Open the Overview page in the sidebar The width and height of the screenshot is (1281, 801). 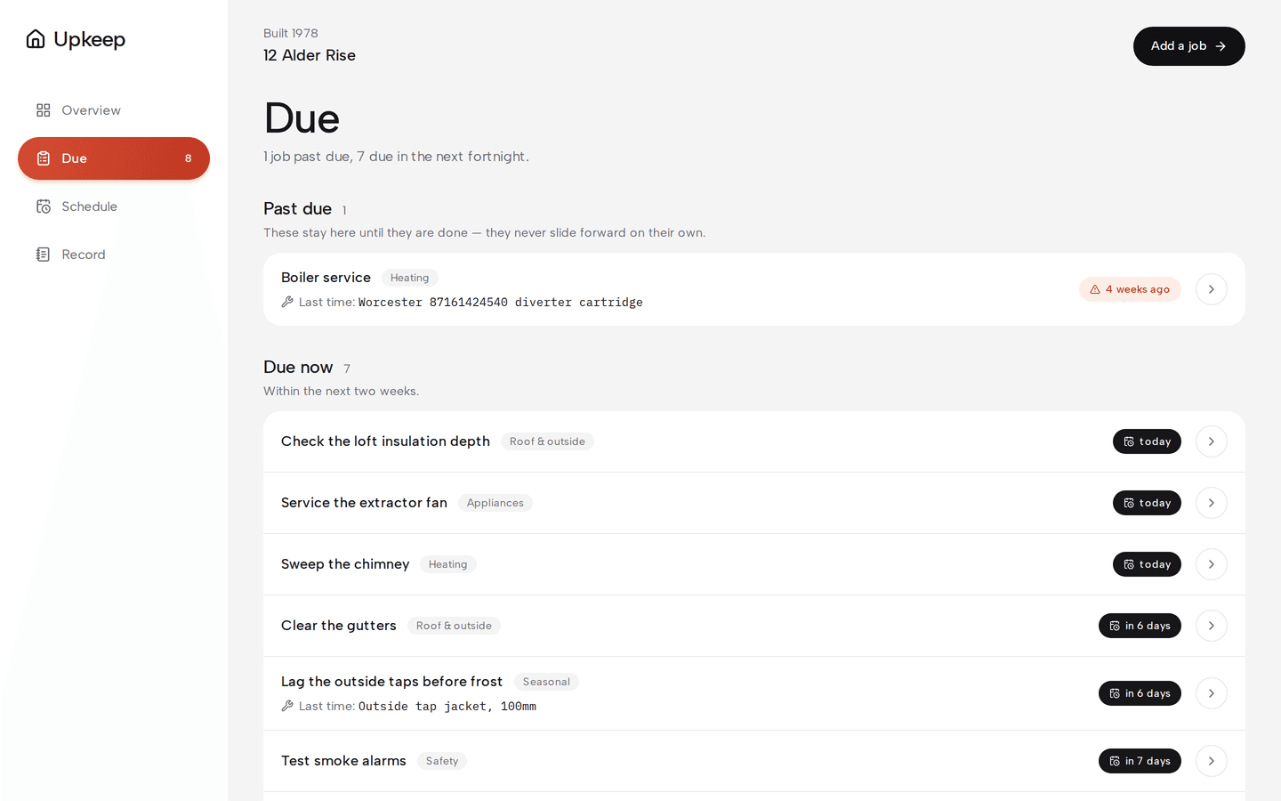coord(114,110)
